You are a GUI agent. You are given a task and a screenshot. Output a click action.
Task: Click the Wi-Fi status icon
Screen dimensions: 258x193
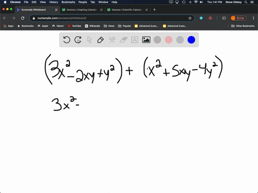pyautogui.click(x=196, y=2)
